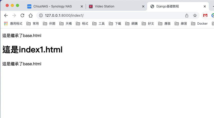This screenshot has height=118, width=214.
Task: Click the reload page icon
Action: tap(22, 15)
